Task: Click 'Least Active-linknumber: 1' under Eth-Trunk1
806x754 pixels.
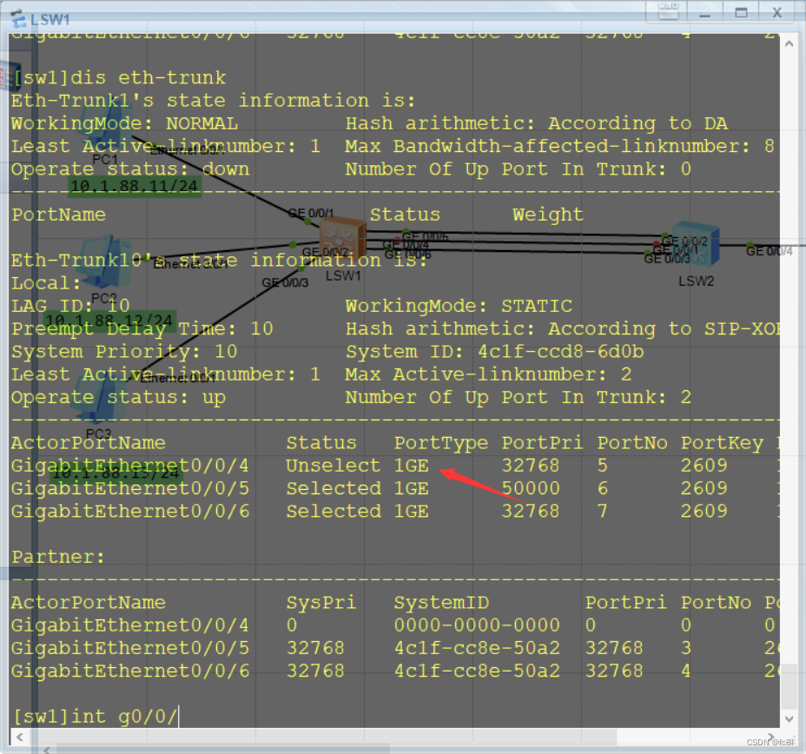Action: [x=166, y=146]
